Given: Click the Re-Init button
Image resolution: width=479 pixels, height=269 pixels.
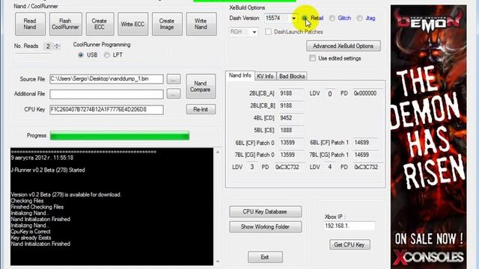Looking at the screenshot, I should coord(201,109).
